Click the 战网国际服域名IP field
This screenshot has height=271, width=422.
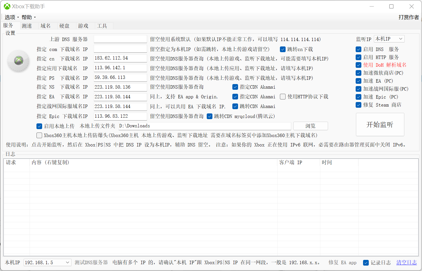tap(120, 107)
